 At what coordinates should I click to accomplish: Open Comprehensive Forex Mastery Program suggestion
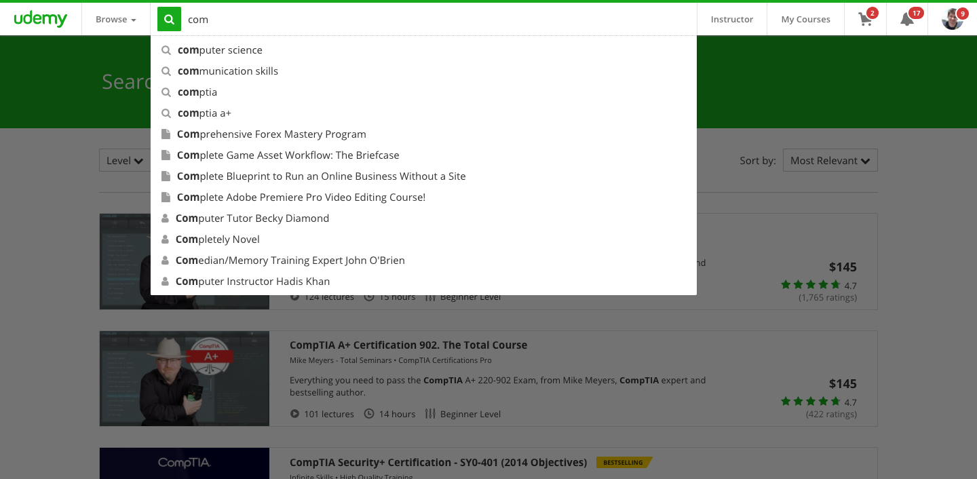coord(423,134)
